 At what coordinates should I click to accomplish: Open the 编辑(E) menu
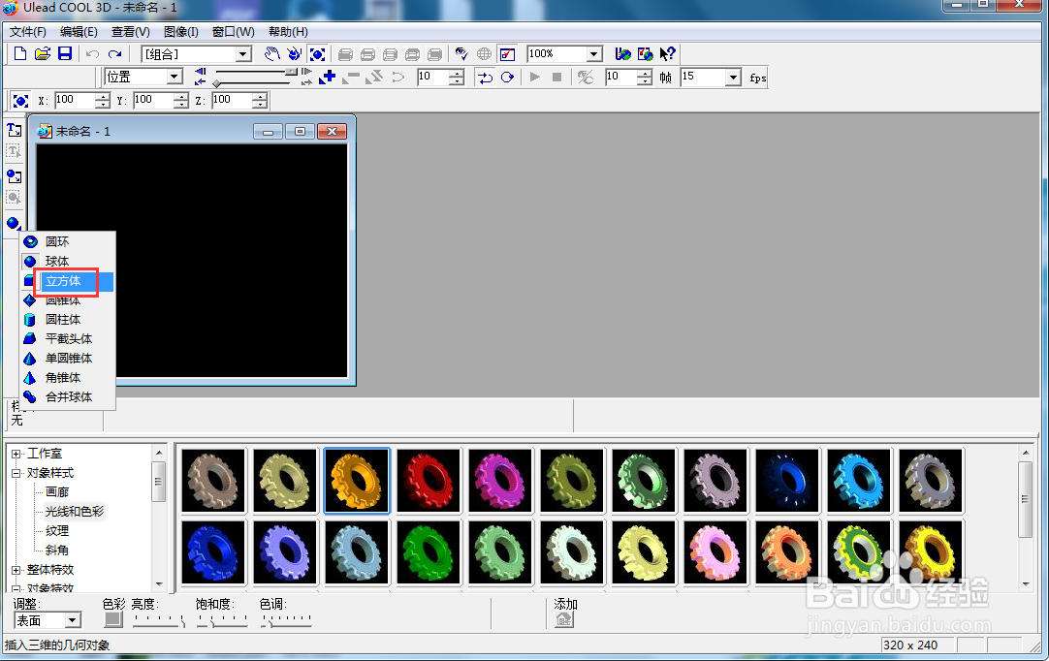point(79,32)
